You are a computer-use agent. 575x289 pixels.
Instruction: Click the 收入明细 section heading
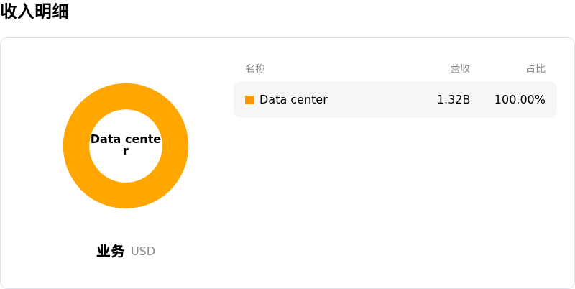click(34, 12)
